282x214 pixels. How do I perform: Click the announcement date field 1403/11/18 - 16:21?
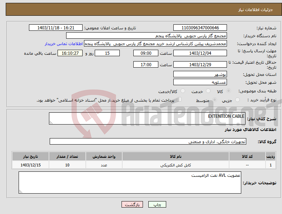(55, 28)
